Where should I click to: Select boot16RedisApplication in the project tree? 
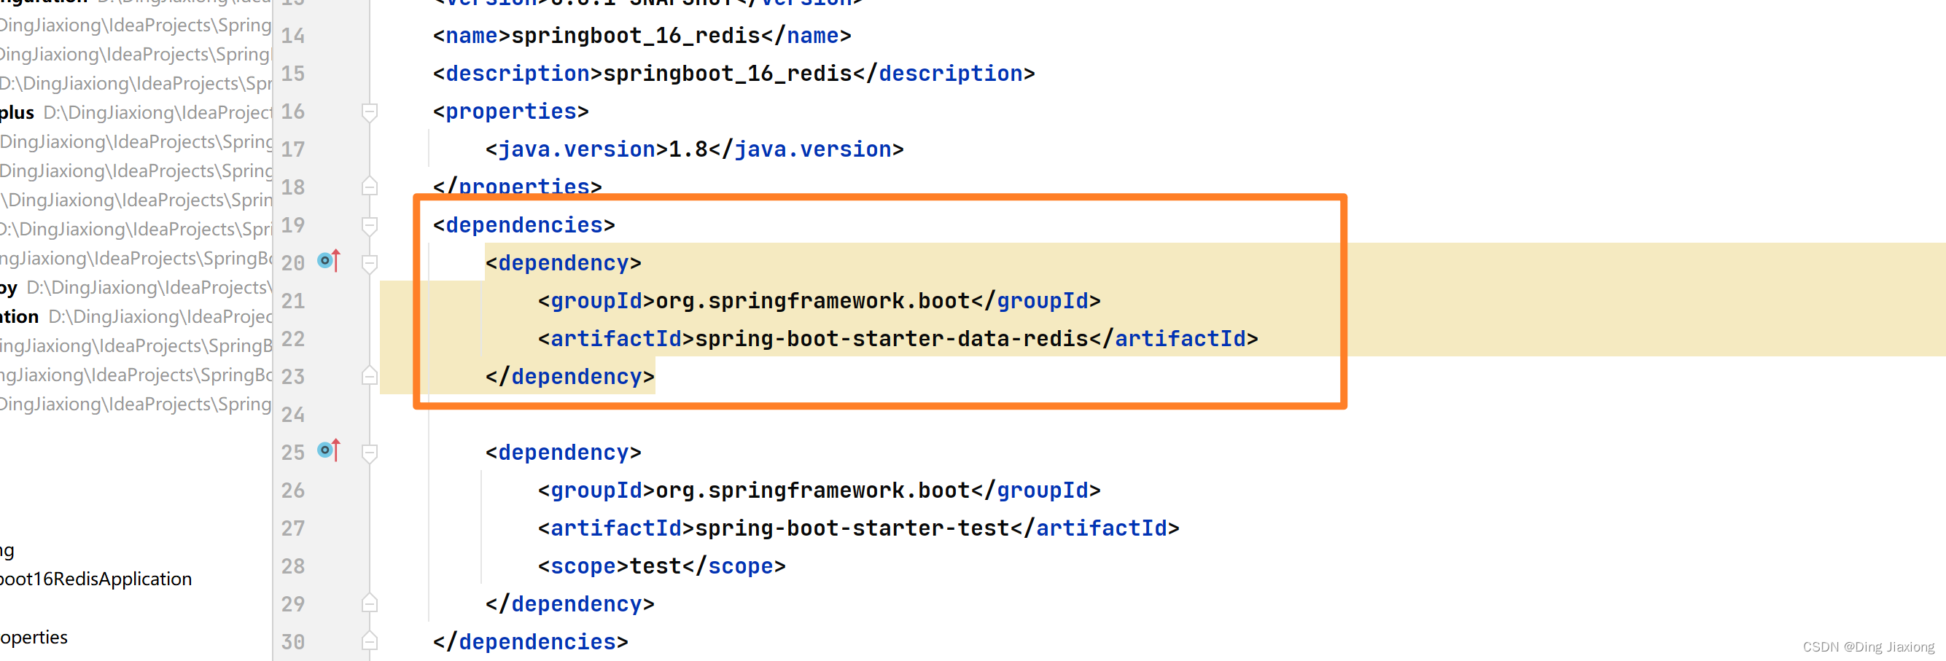[96, 579]
